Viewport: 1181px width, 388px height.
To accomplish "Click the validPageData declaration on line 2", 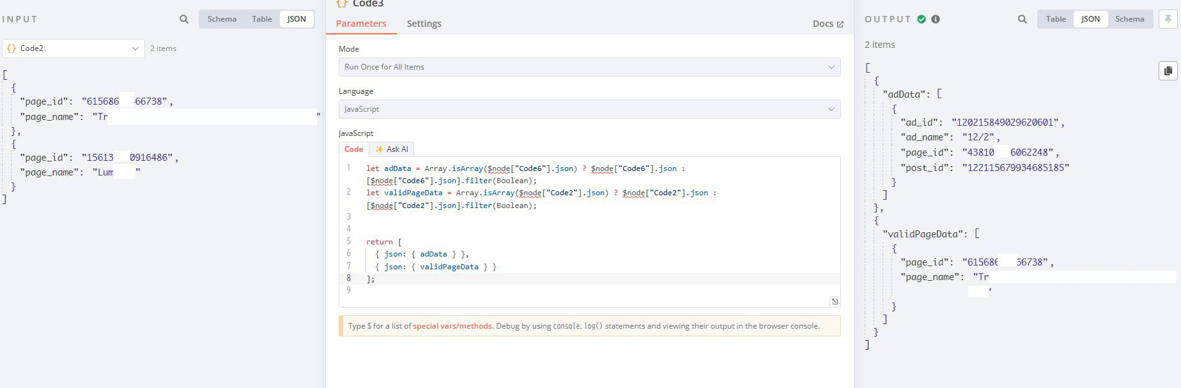I will click(541, 198).
